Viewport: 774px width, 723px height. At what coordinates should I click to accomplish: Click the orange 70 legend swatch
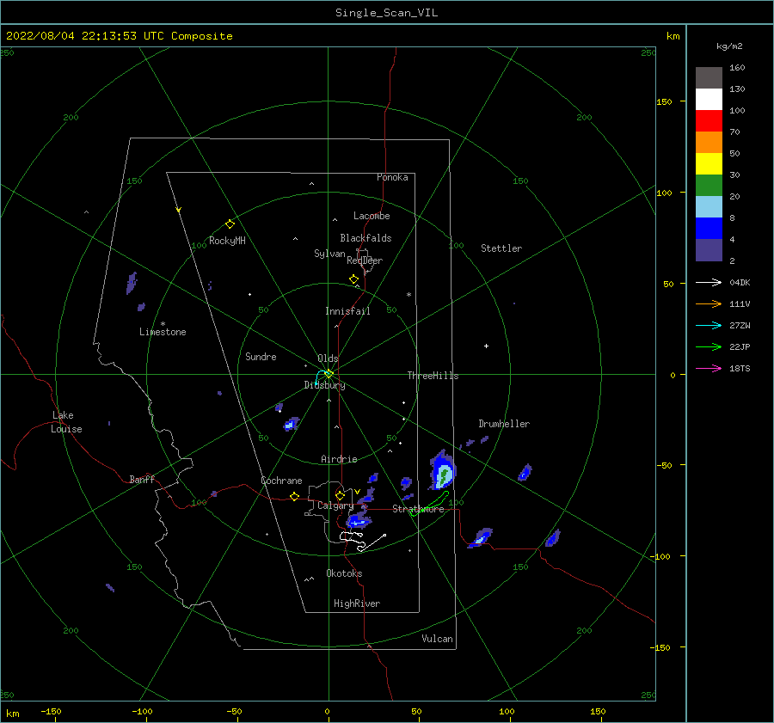(709, 143)
